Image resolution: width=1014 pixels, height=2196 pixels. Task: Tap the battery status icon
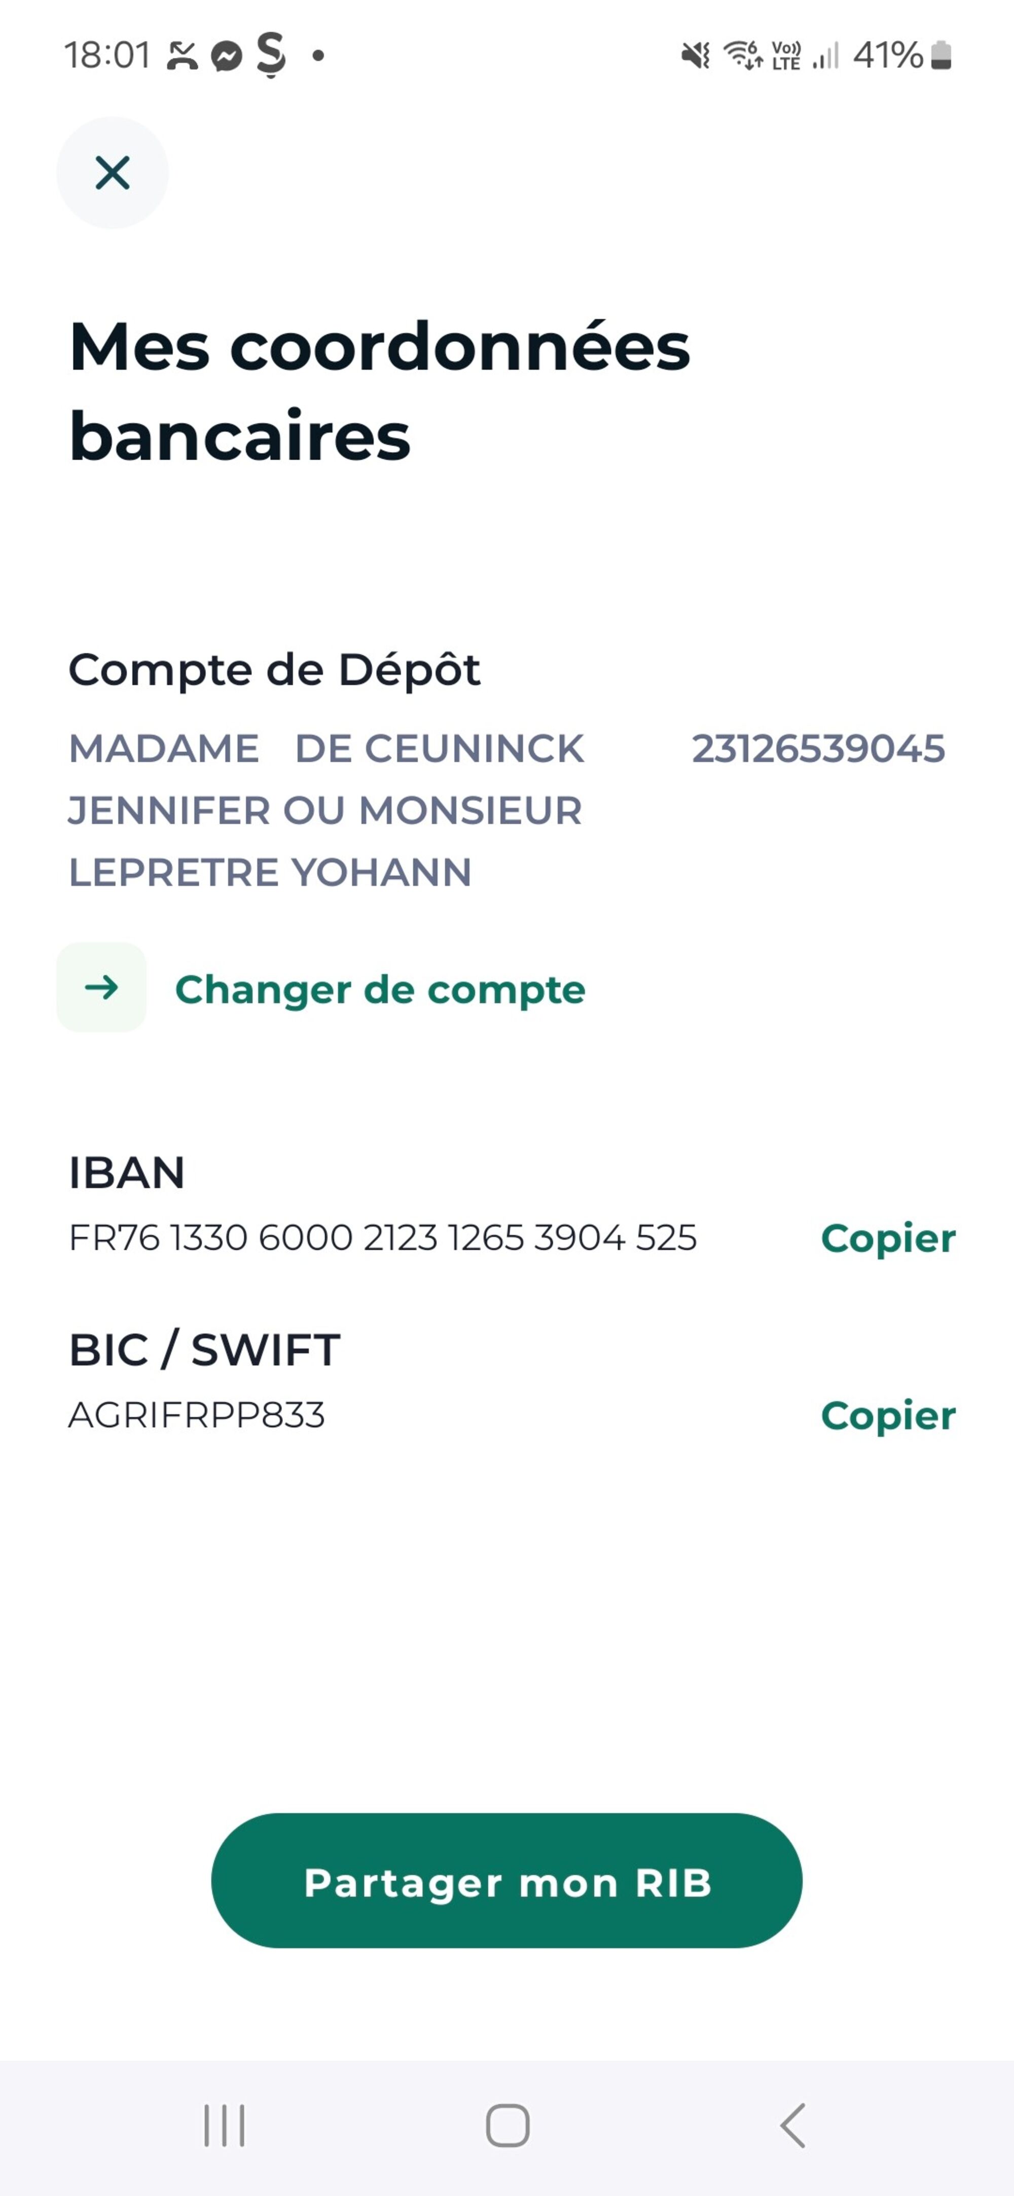click(x=940, y=55)
